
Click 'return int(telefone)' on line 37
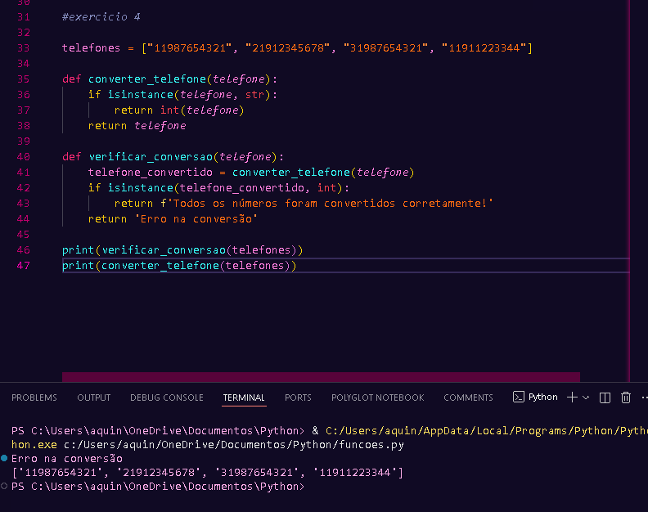(179, 110)
